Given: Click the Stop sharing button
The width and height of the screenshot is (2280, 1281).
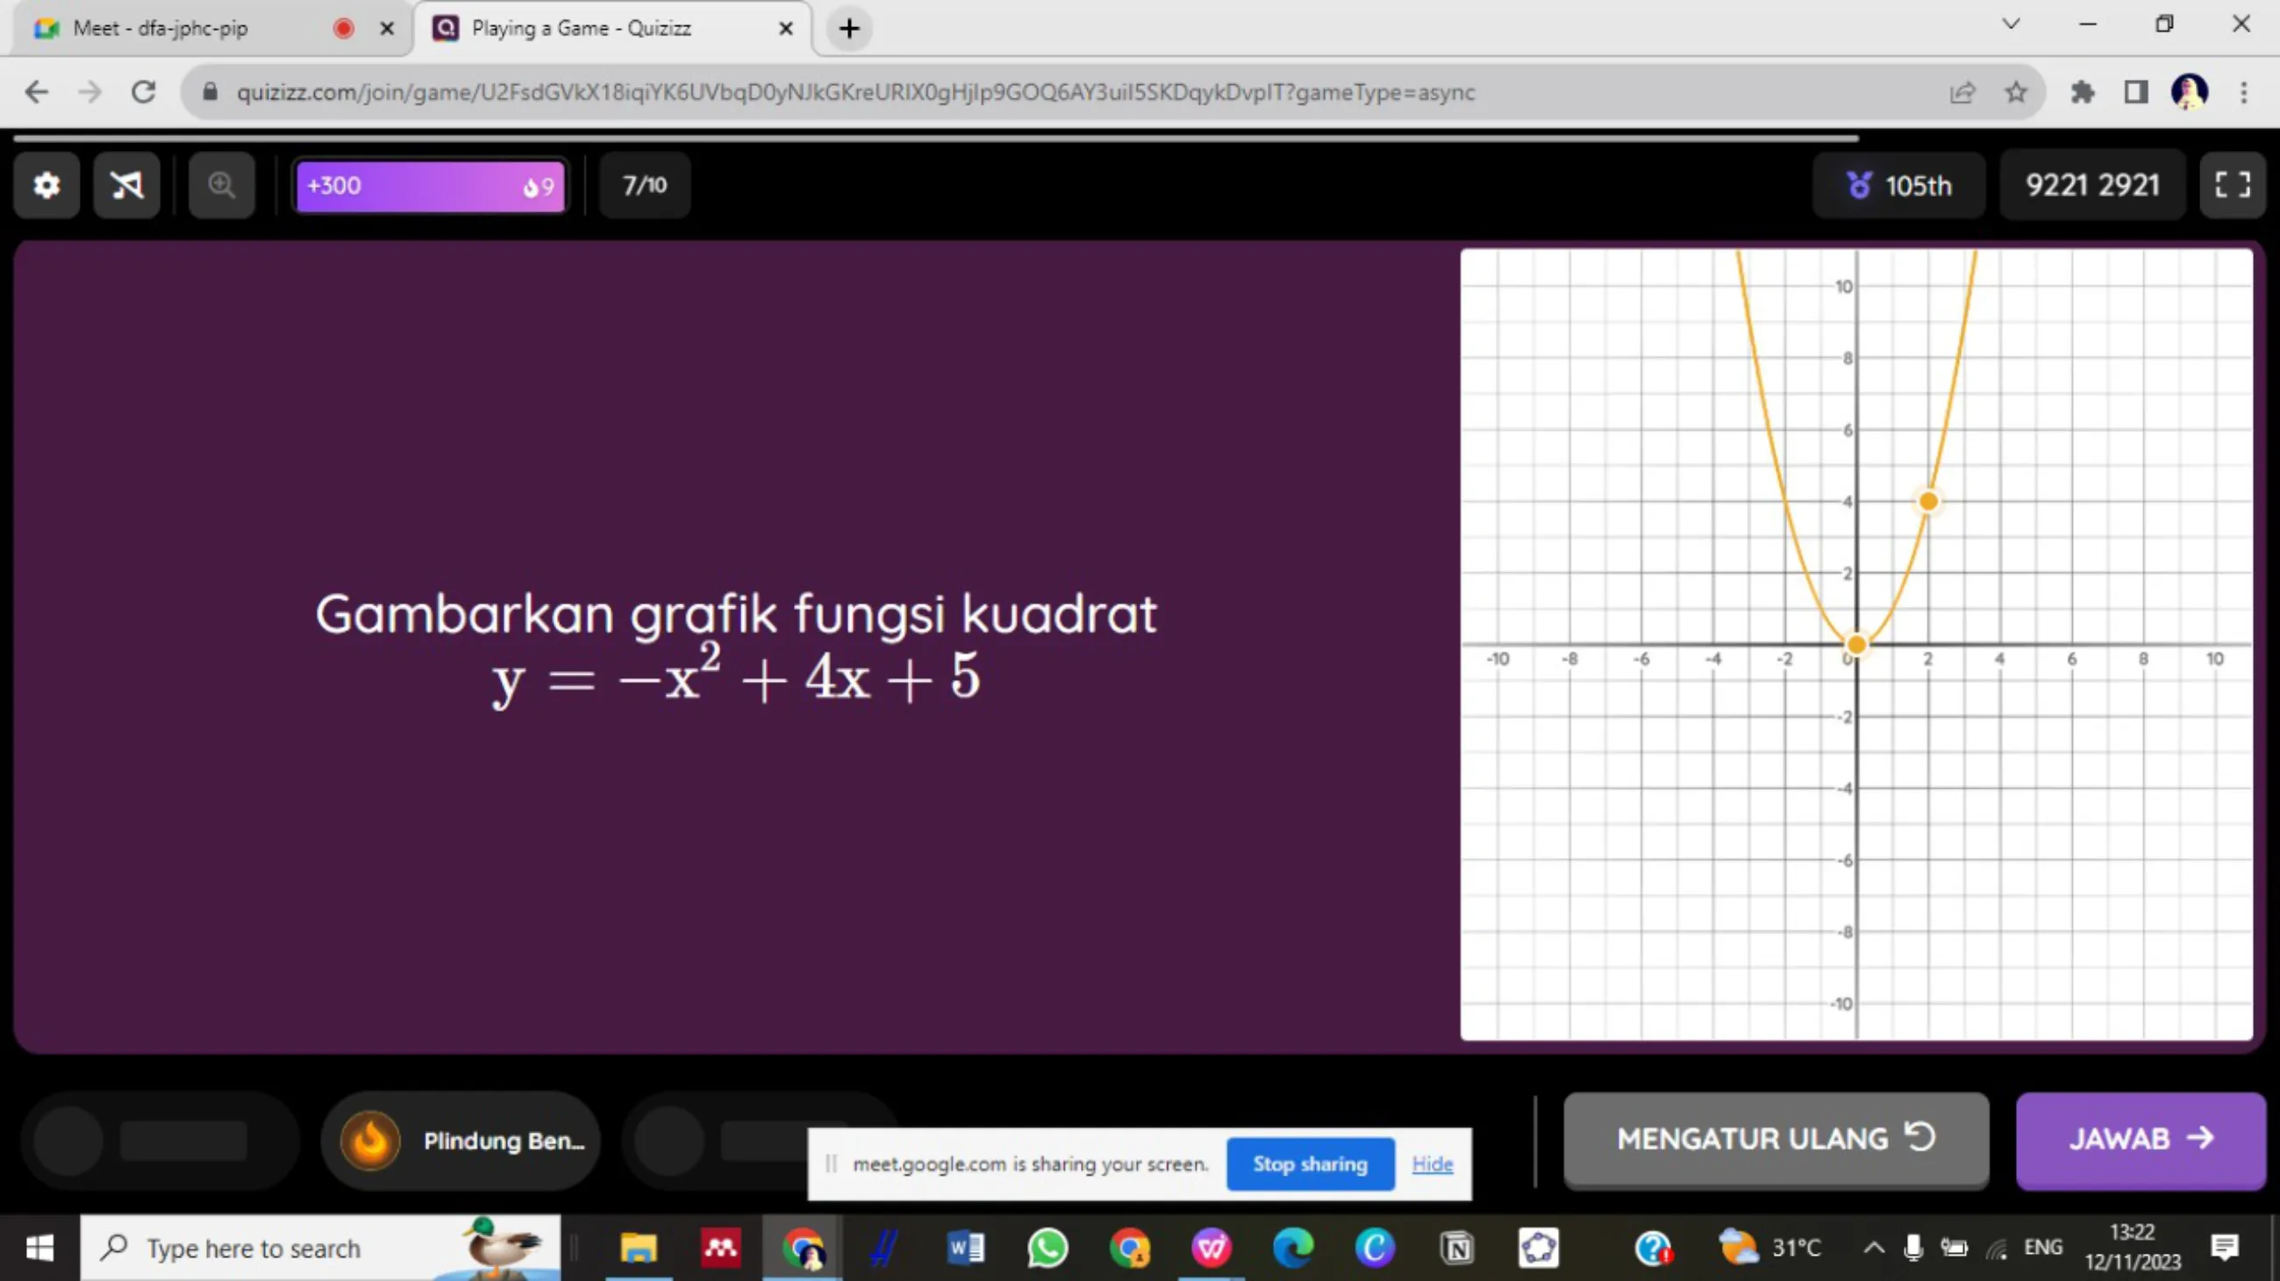Looking at the screenshot, I should tap(1310, 1164).
